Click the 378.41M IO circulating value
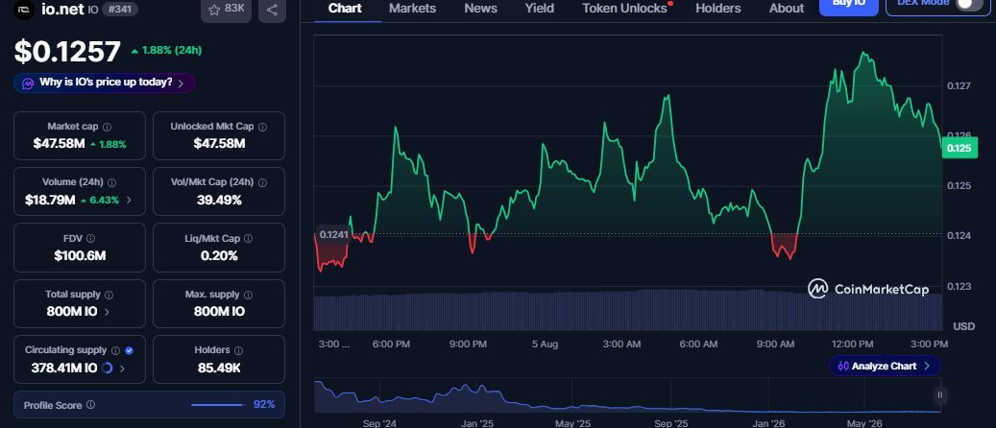Viewport: 996px width, 428px height. tap(64, 368)
